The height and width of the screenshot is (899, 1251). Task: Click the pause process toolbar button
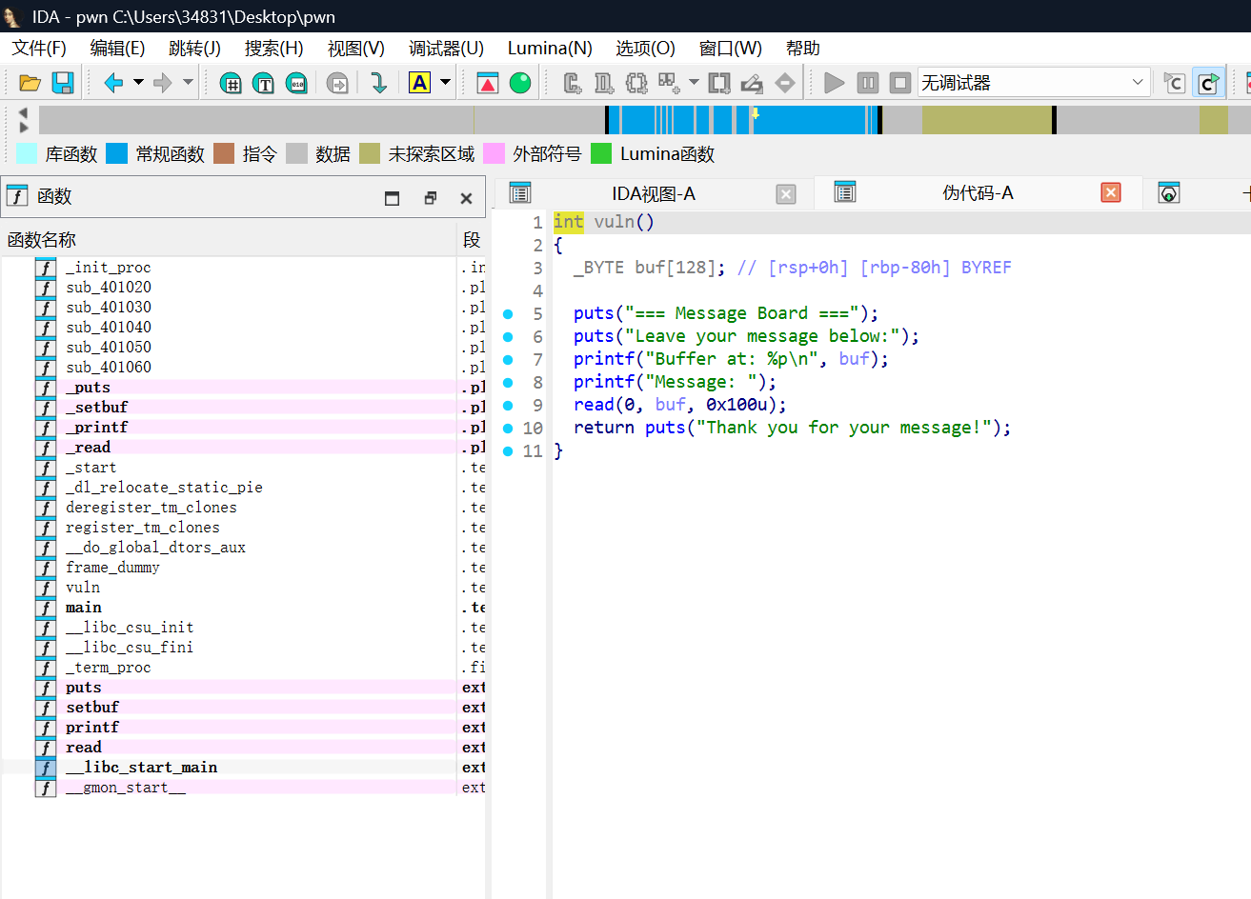(867, 83)
